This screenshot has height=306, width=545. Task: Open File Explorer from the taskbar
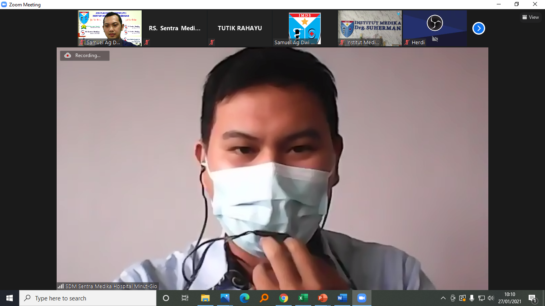click(x=205, y=298)
